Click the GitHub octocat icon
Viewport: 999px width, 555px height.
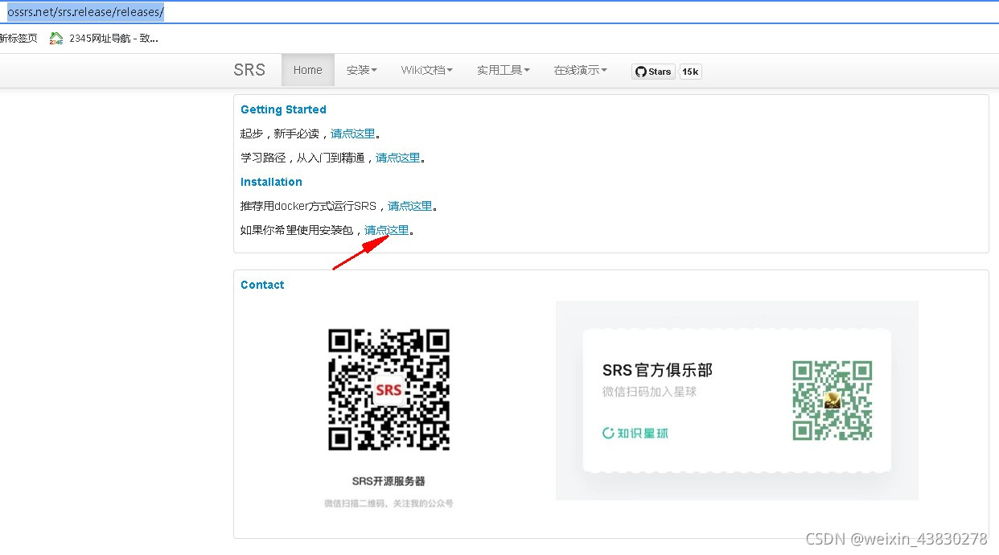[x=641, y=72]
